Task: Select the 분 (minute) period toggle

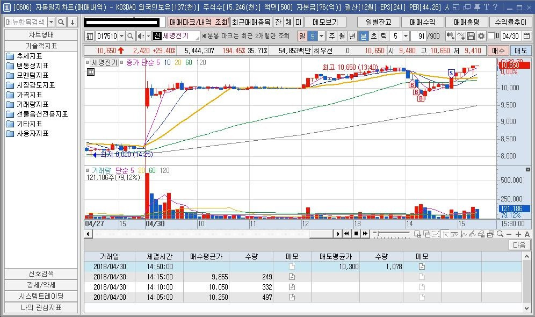Action: pyautogui.click(x=364, y=36)
